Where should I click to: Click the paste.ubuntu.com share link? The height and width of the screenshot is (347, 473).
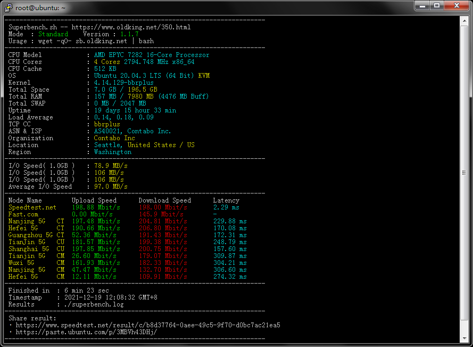click(86, 332)
